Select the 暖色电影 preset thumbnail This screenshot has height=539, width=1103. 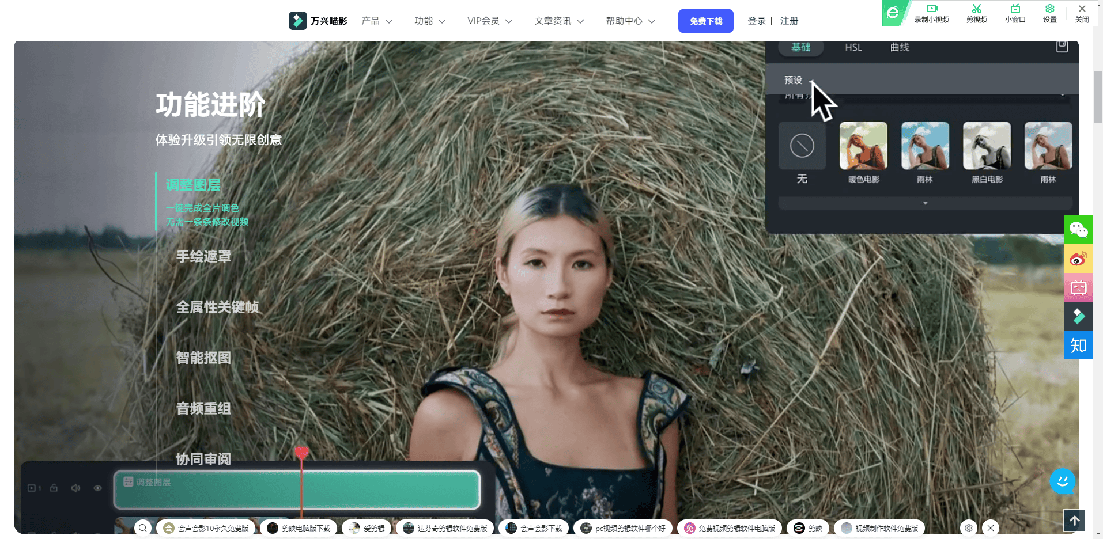[x=863, y=145]
